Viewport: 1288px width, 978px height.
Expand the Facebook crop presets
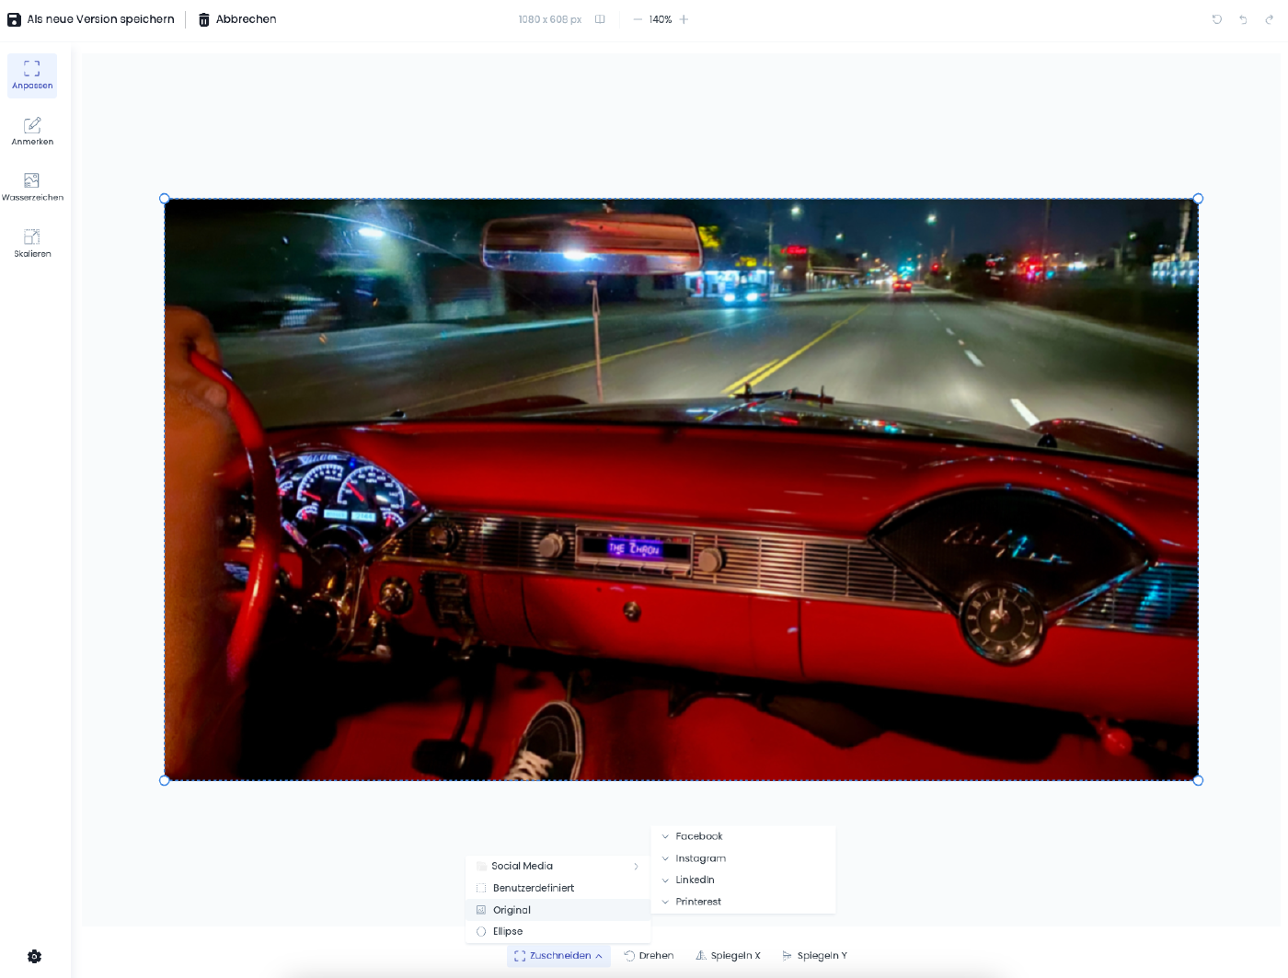tap(699, 836)
